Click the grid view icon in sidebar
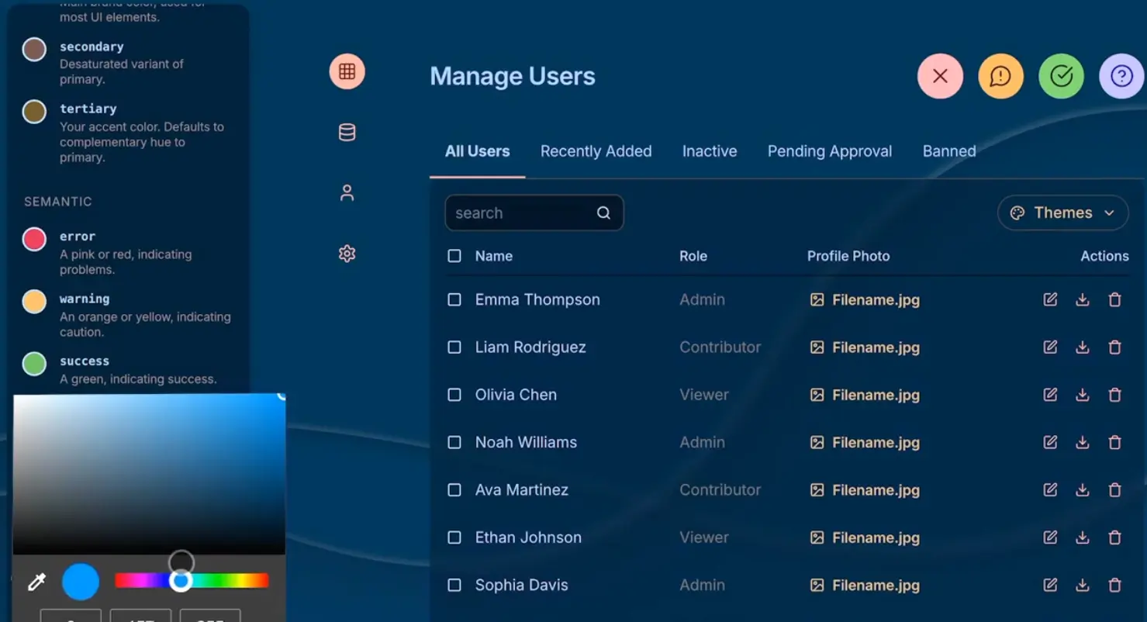Screen dimensions: 1147x622 [347, 72]
